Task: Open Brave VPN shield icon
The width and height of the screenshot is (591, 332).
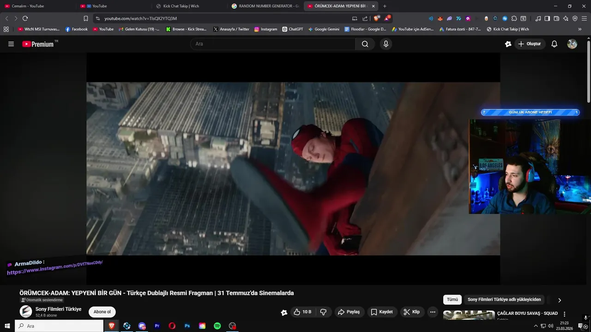Action: tap(575, 18)
